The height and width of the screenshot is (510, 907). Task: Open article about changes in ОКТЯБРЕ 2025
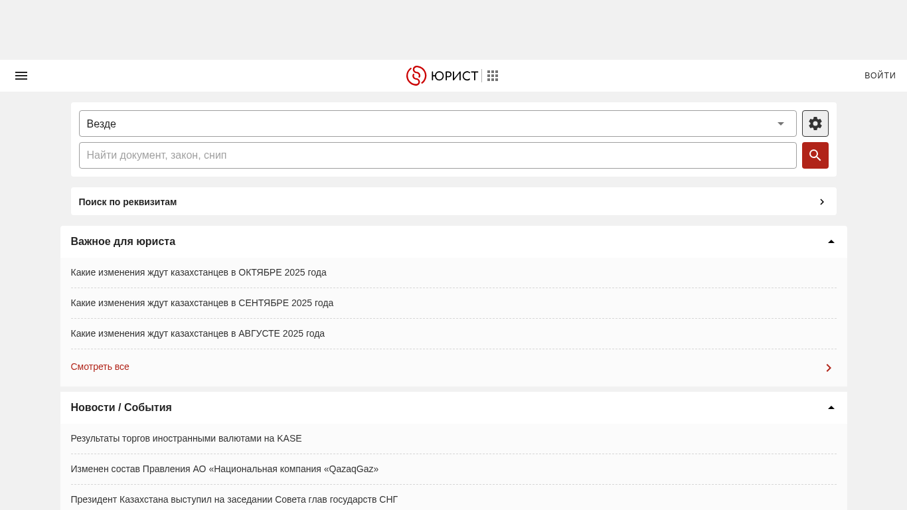pos(199,272)
